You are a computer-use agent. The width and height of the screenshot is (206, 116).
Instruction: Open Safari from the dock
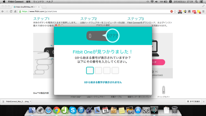(x=48, y=110)
